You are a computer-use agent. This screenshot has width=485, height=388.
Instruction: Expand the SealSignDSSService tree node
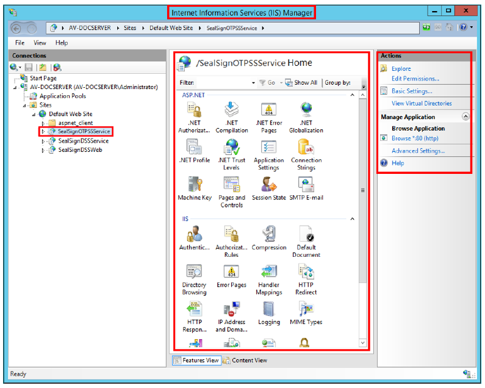[x=43, y=141]
